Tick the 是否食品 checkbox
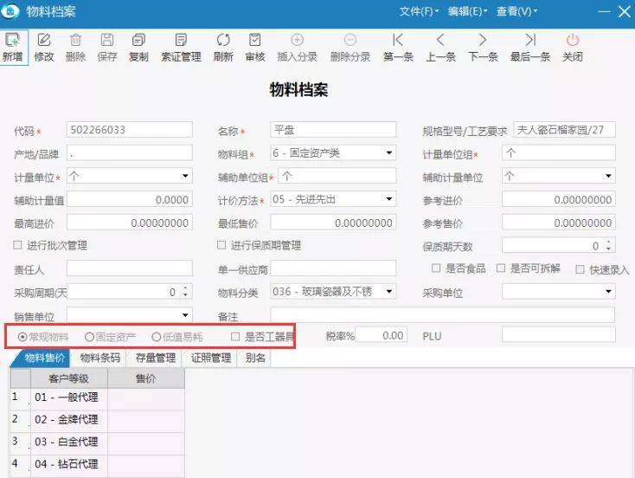The width and height of the screenshot is (635, 478). click(437, 269)
